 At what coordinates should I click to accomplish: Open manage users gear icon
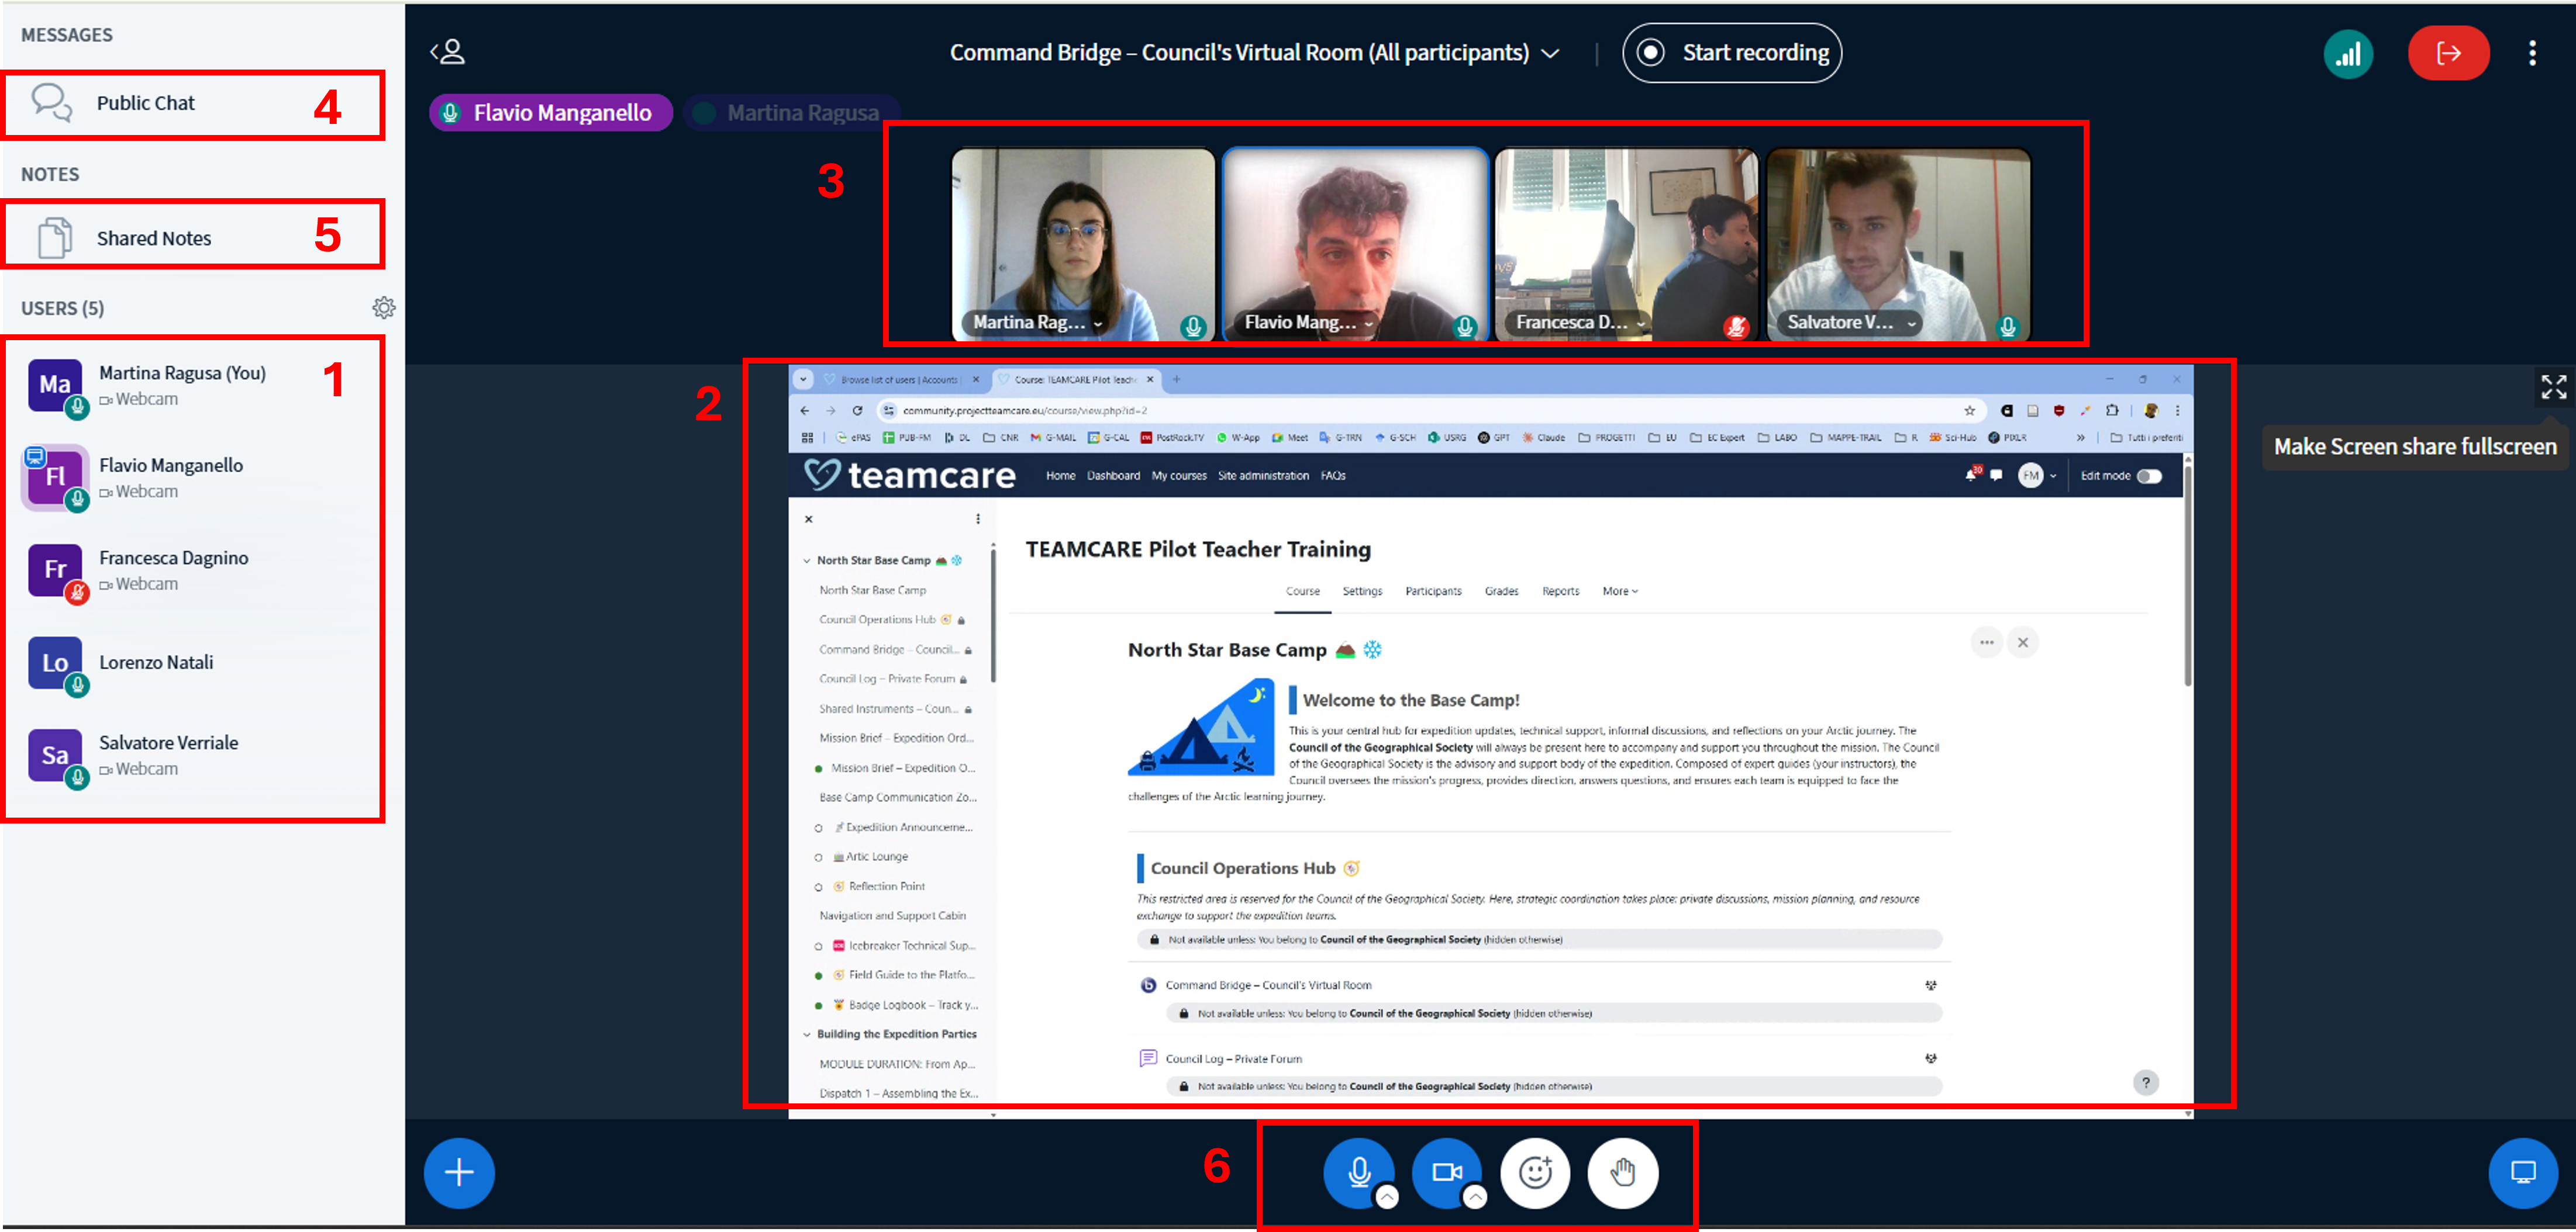(384, 308)
